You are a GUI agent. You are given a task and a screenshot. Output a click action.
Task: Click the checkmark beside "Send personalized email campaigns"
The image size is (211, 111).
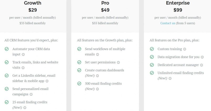[x=7, y=89]
